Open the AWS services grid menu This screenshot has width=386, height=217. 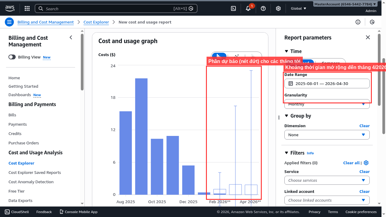click(x=27, y=8)
